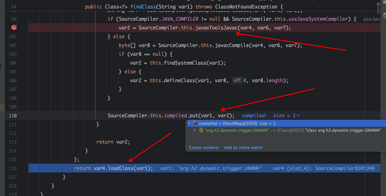Open the inline 'size = 1' dropdown chevron

[298, 116]
